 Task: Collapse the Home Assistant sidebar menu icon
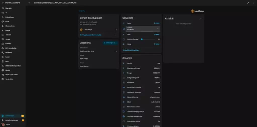click(3, 3)
